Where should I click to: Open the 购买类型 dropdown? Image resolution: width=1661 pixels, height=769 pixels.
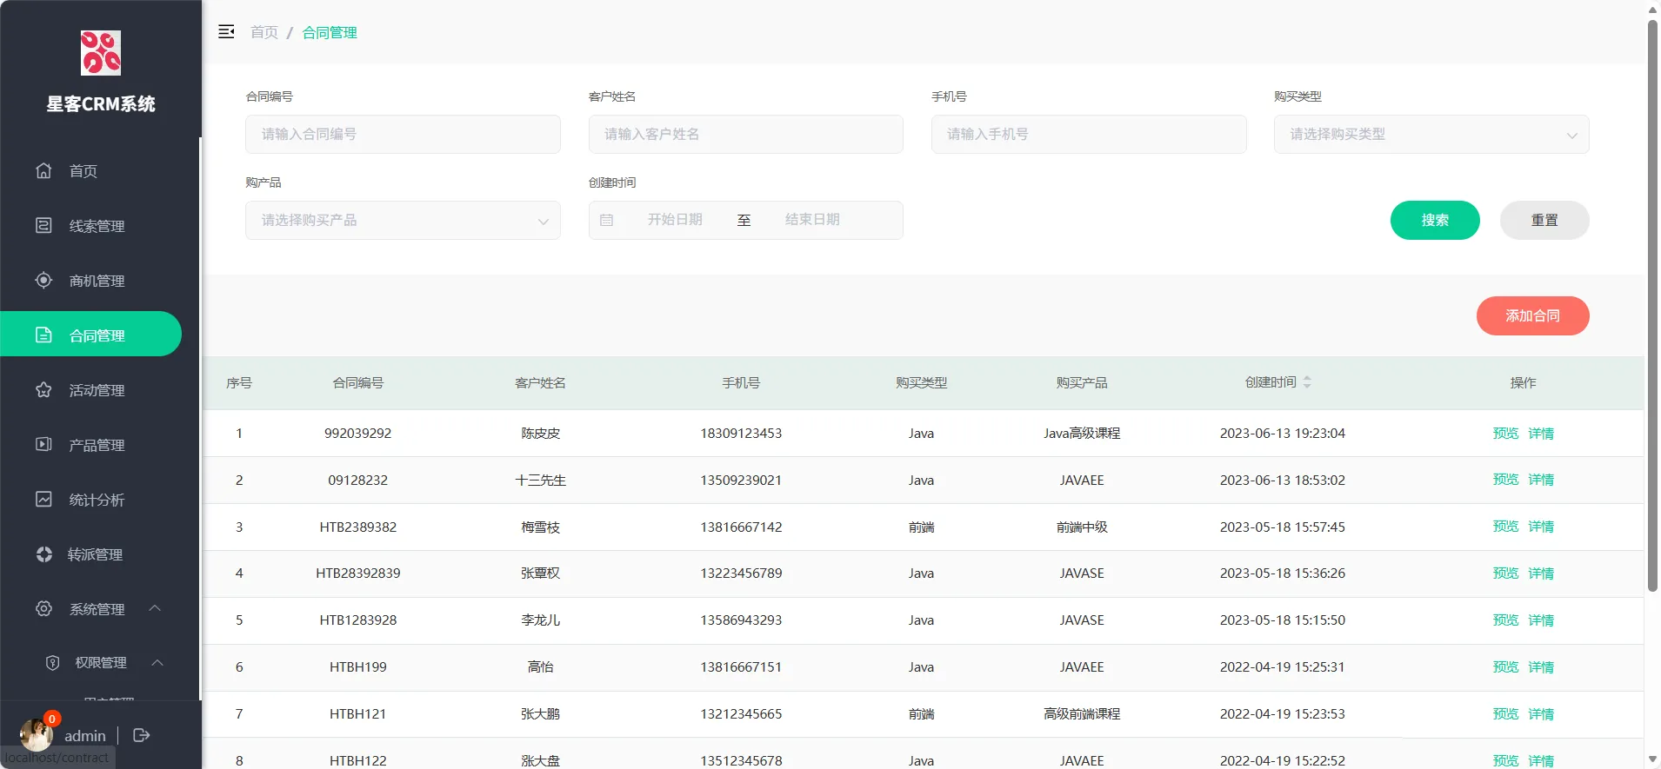pyautogui.click(x=1431, y=135)
